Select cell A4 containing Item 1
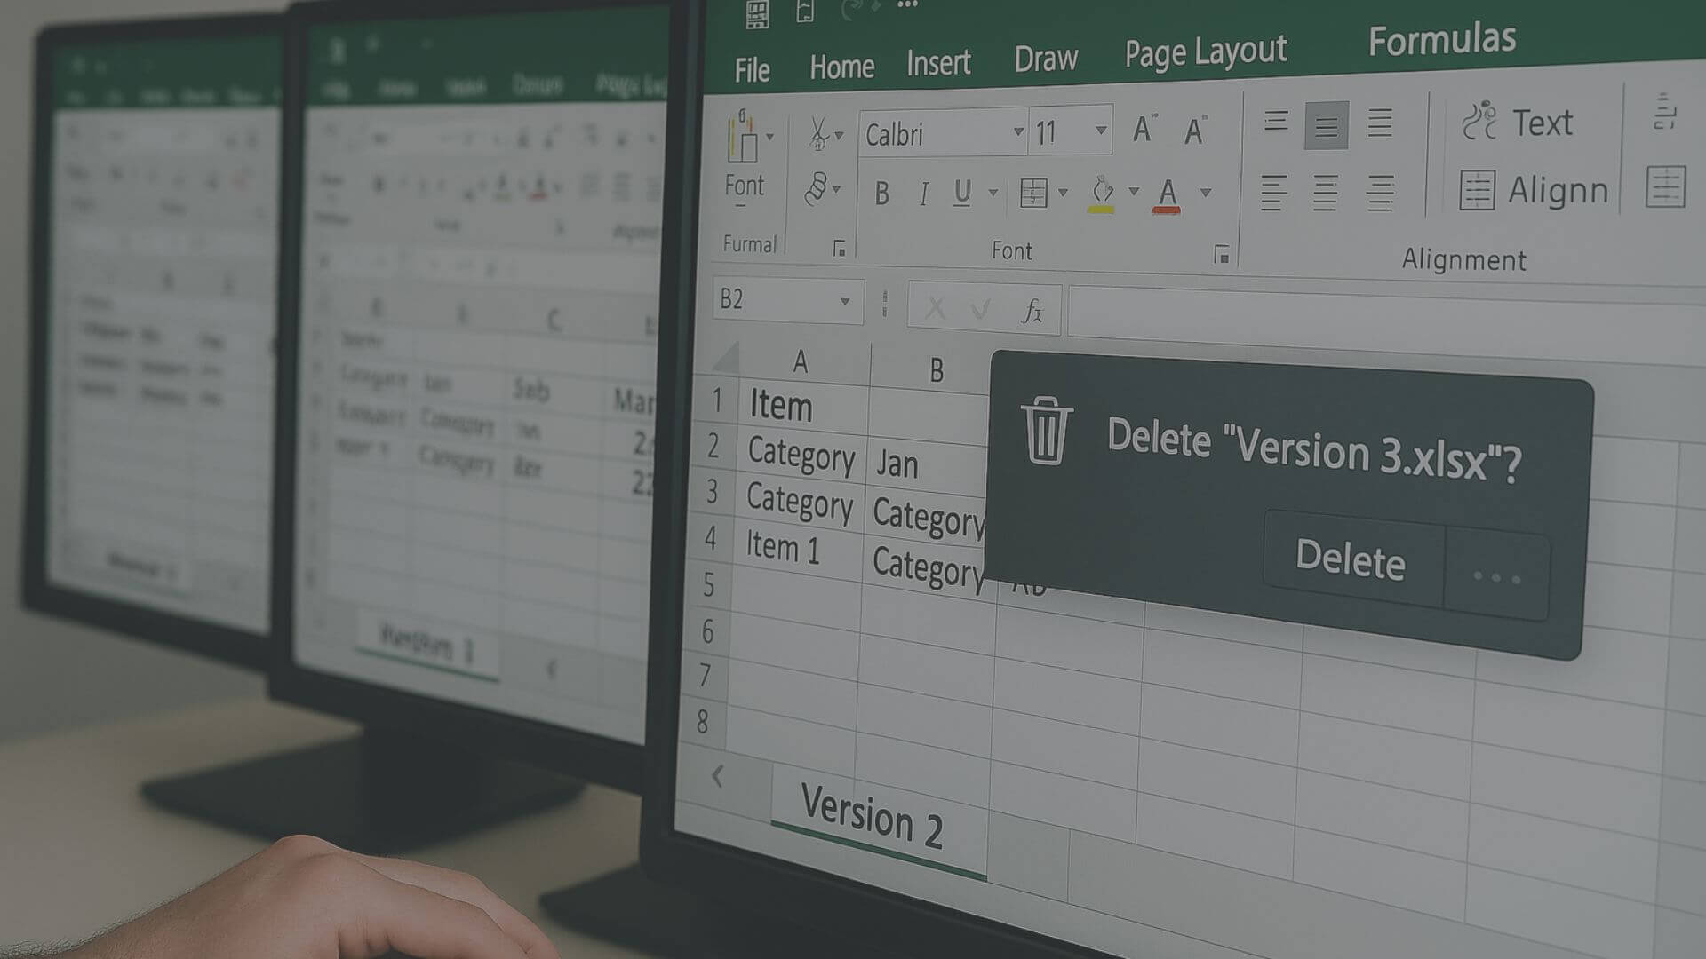Screen dimensions: 1706x959 [797, 548]
